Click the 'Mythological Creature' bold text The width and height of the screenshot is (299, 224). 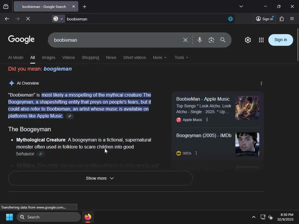pos(41,140)
